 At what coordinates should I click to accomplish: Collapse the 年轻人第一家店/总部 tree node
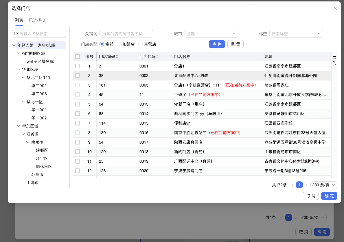point(14,45)
